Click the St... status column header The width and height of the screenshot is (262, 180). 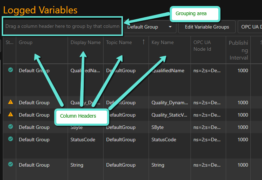point(9,42)
